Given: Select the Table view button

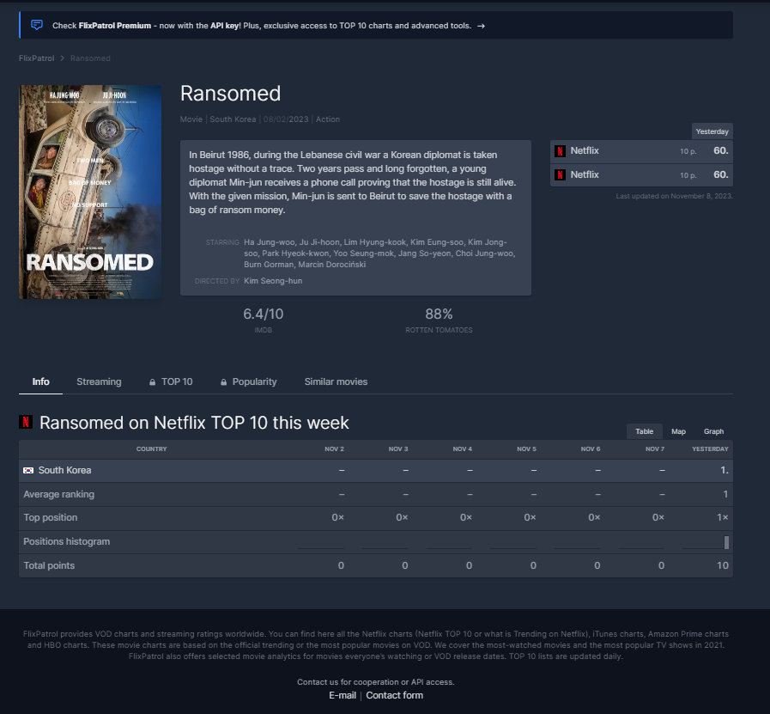Looking at the screenshot, I should tap(645, 431).
